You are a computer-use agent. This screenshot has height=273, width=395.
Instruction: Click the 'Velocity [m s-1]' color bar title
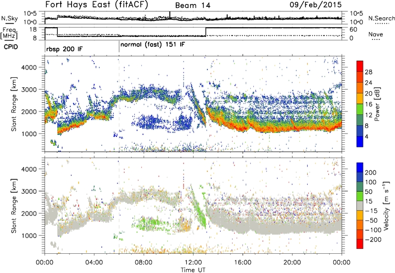pyautogui.click(x=386, y=205)
